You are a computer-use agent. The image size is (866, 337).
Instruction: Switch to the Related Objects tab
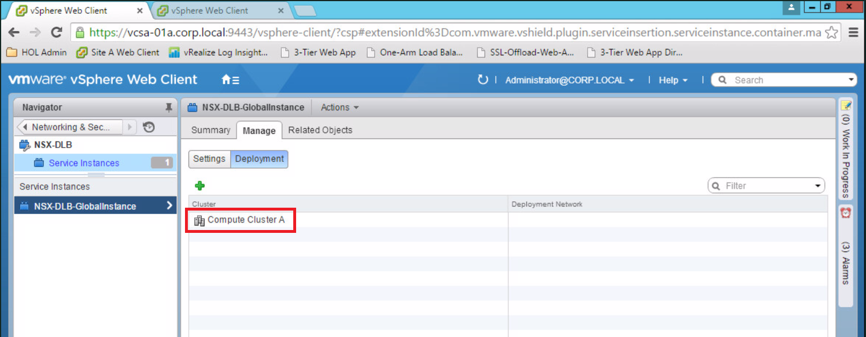(320, 130)
